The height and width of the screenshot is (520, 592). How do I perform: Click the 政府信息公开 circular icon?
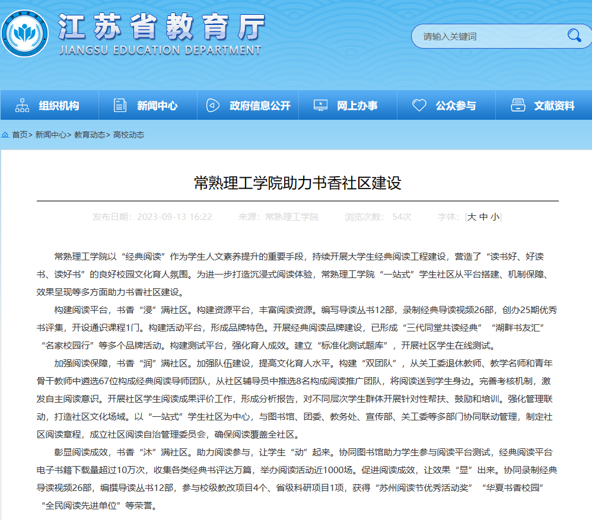coord(213,106)
